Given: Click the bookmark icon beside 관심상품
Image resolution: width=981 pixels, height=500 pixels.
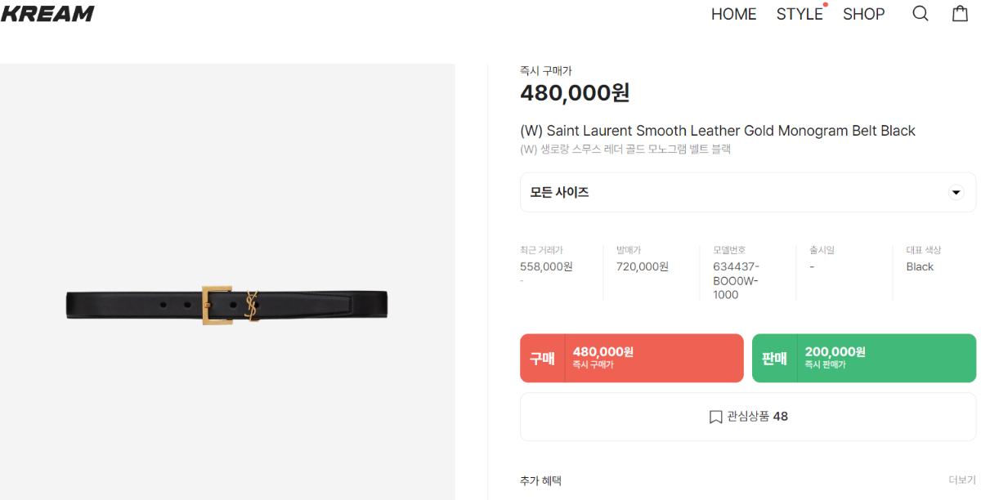Looking at the screenshot, I should click(715, 417).
